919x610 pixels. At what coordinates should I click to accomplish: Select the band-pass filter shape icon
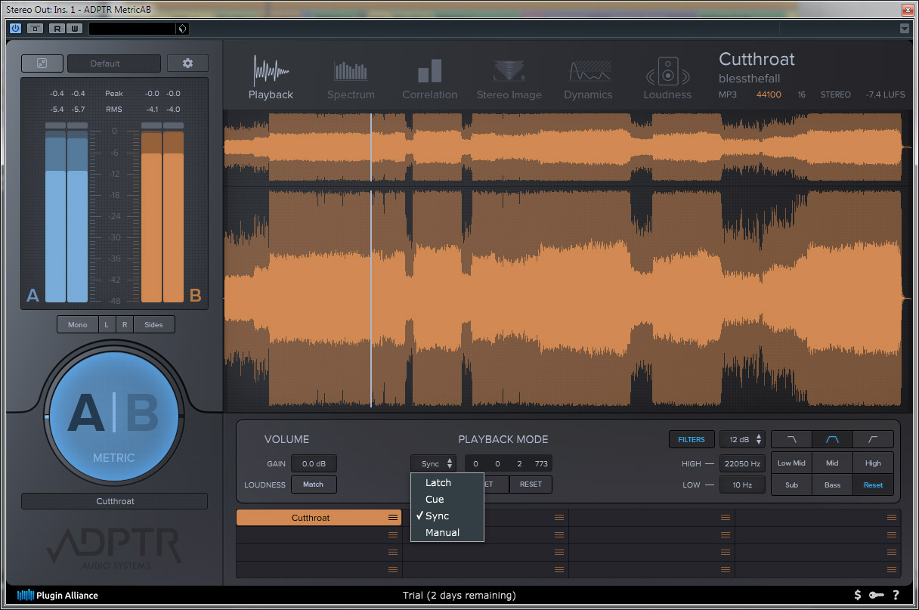pyautogui.click(x=832, y=439)
